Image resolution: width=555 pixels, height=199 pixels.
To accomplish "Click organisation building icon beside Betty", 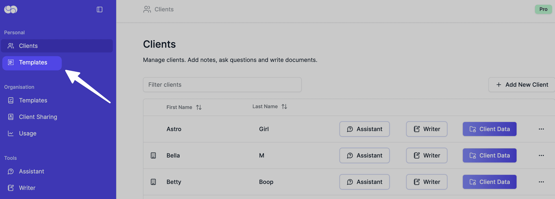I will pyautogui.click(x=153, y=182).
